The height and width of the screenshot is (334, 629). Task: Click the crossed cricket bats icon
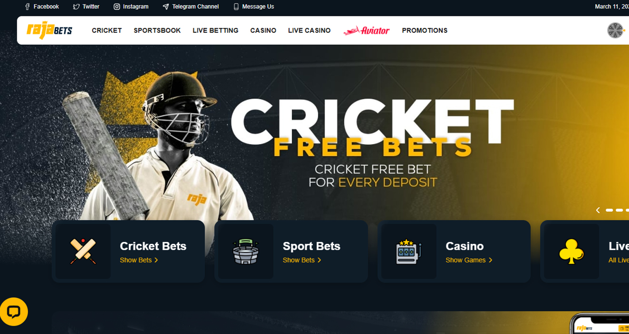pyautogui.click(x=83, y=251)
